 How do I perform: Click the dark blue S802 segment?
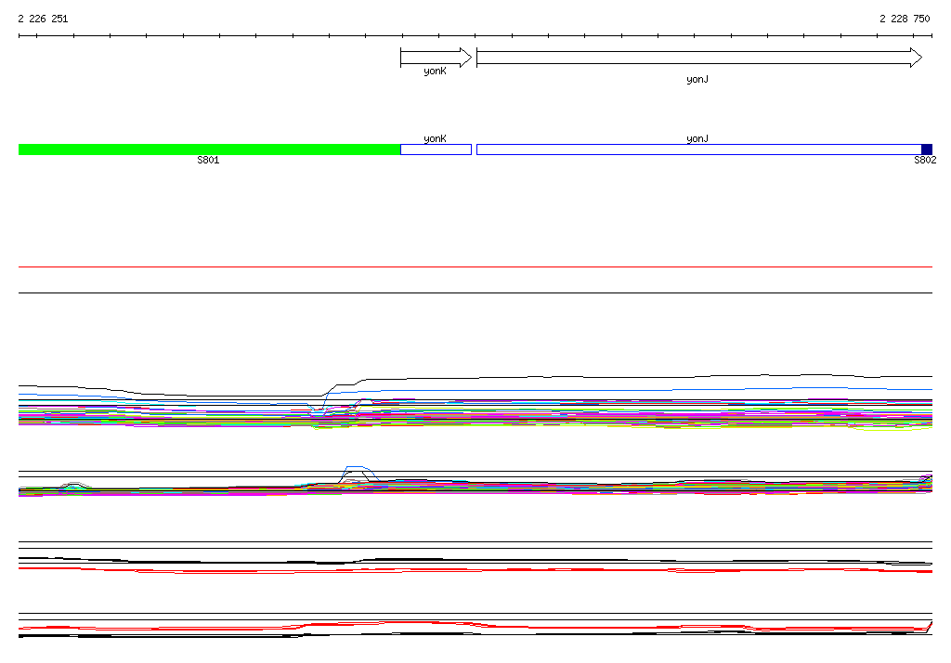[927, 149]
